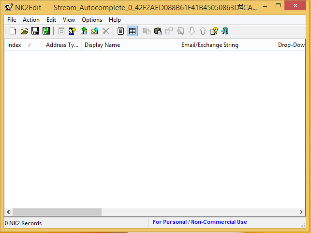Screen dimensions: 311x233
Task: Click the New NK2 file icon
Action: coord(13,31)
